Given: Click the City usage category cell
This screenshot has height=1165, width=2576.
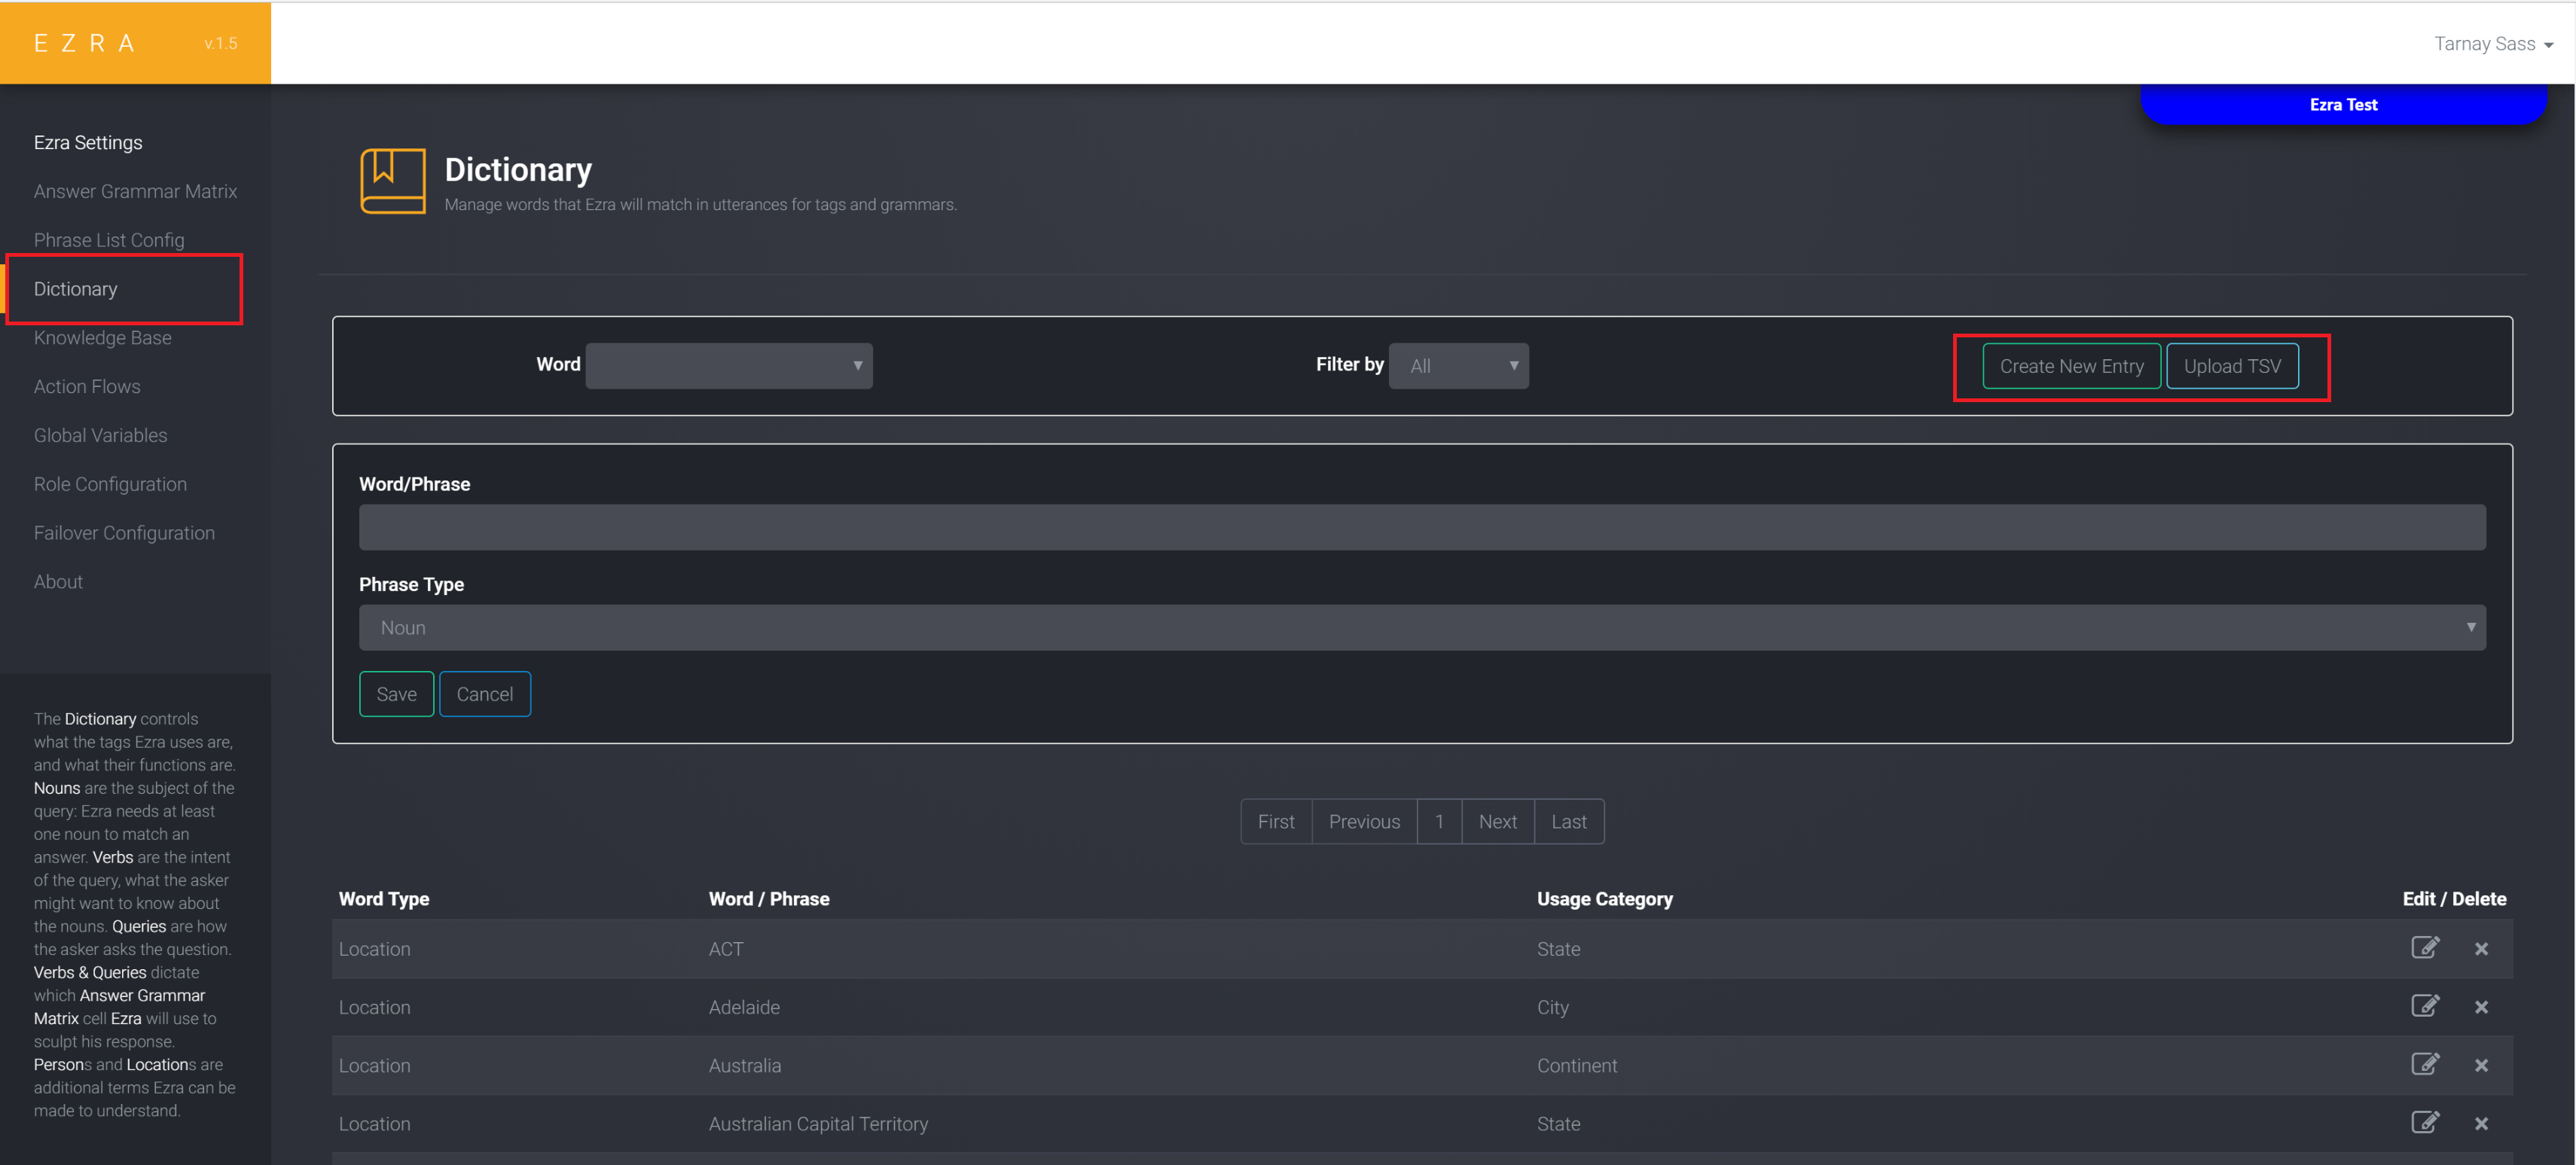Looking at the screenshot, I should [x=1552, y=1007].
